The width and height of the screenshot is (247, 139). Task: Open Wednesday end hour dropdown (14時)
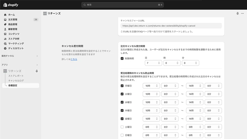pyautogui.click(x=195, y=102)
